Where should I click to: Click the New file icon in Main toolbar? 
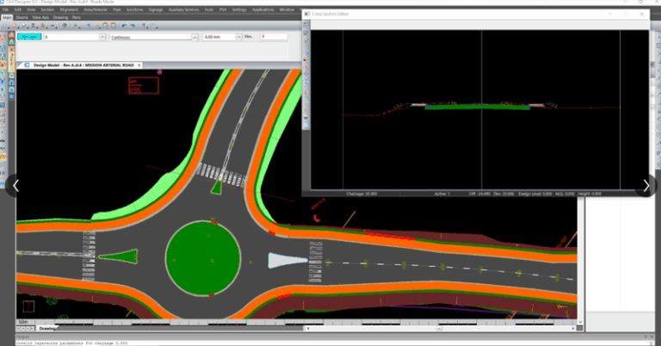[x=5, y=26]
